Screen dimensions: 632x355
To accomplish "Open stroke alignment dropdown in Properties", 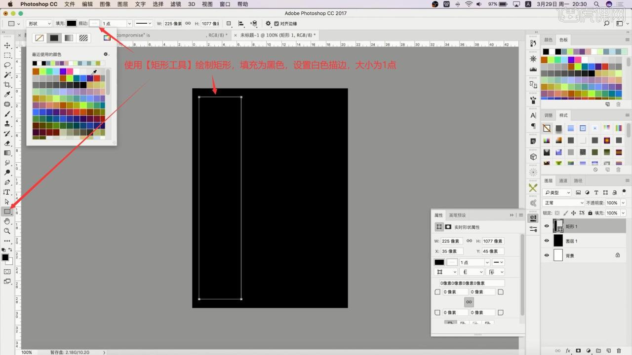I will (445, 272).
